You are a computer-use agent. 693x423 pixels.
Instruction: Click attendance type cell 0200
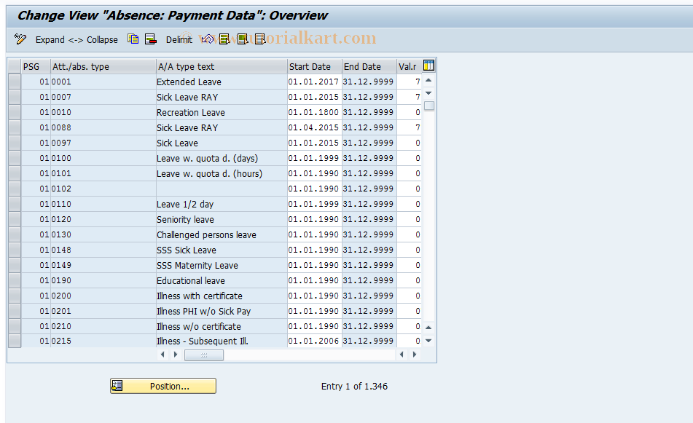click(x=103, y=296)
